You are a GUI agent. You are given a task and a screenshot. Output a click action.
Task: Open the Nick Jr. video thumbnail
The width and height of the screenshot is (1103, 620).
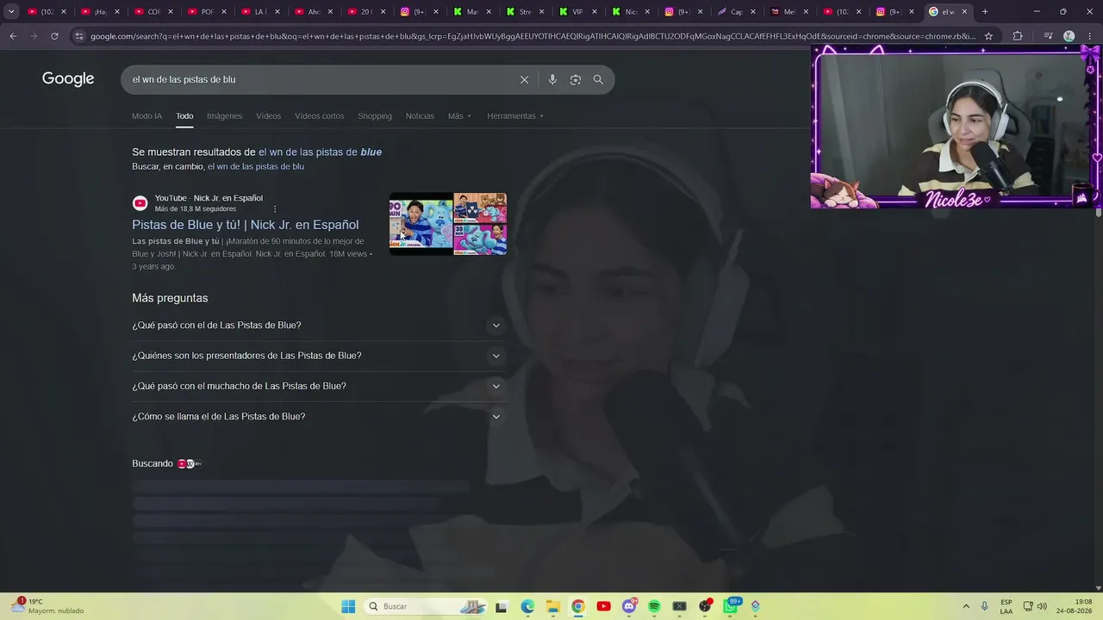448,224
